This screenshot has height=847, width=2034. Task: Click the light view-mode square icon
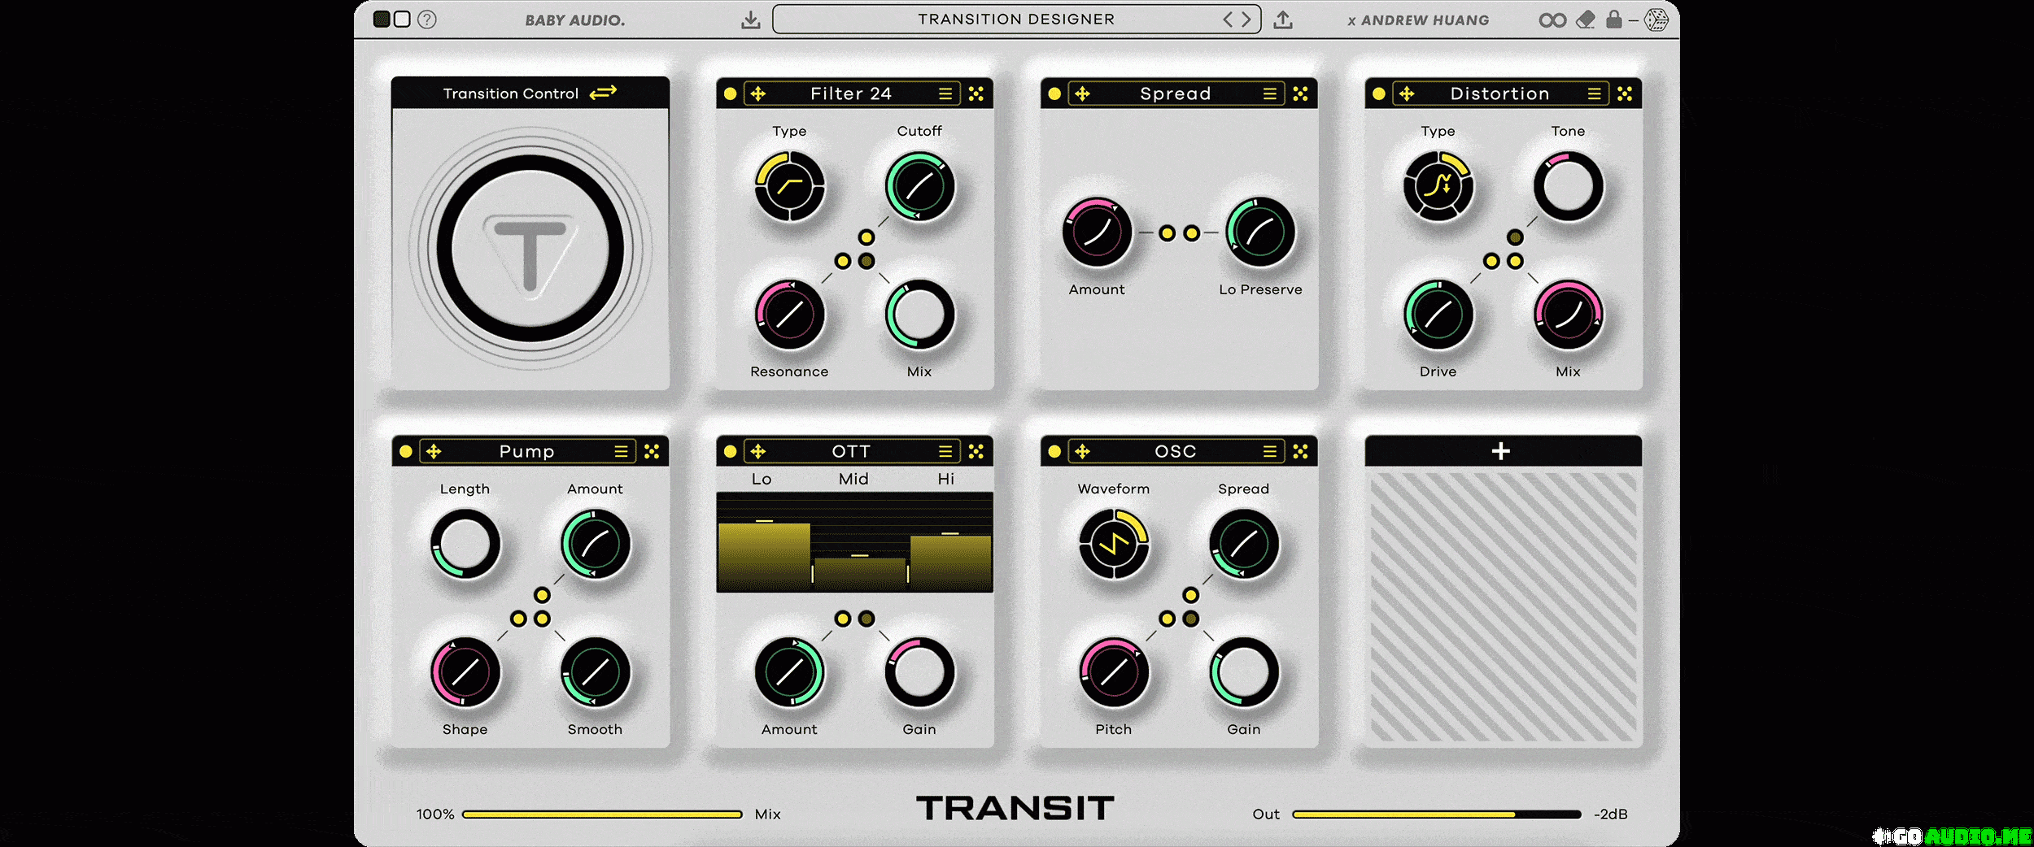point(402,19)
